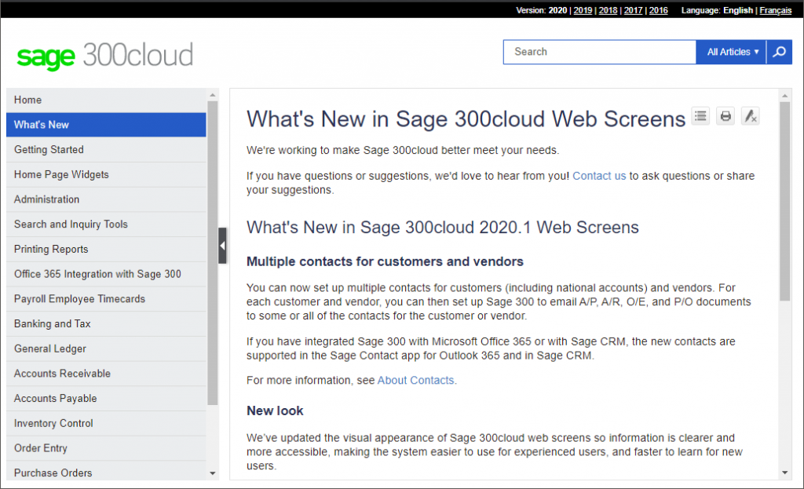The height and width of the screenshot is (489, 804).
Task: Click the sage 300cloud logo
Action: [x=105, y=56]
